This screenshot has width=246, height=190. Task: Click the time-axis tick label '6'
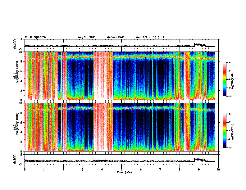[x=141, y=170]
